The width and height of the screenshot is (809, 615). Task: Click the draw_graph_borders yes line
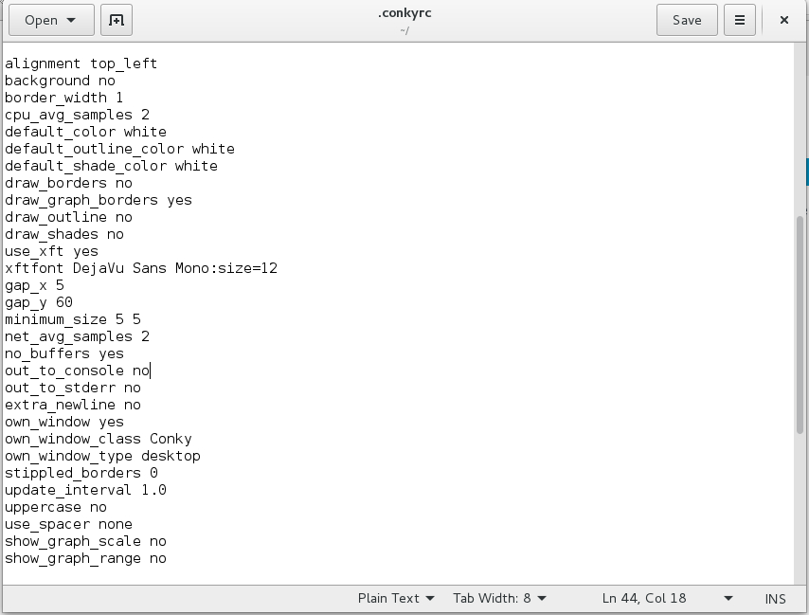(x=99, y=200)
